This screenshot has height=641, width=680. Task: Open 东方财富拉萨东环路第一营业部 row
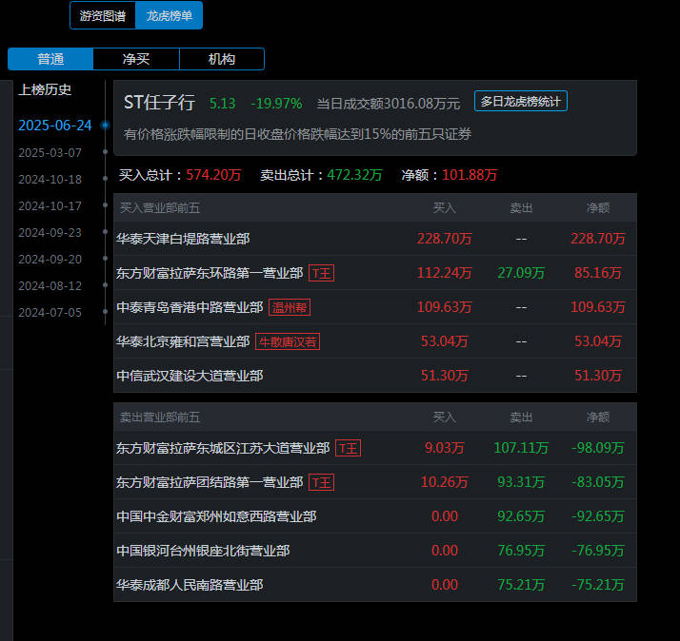[x=374, y=273]
